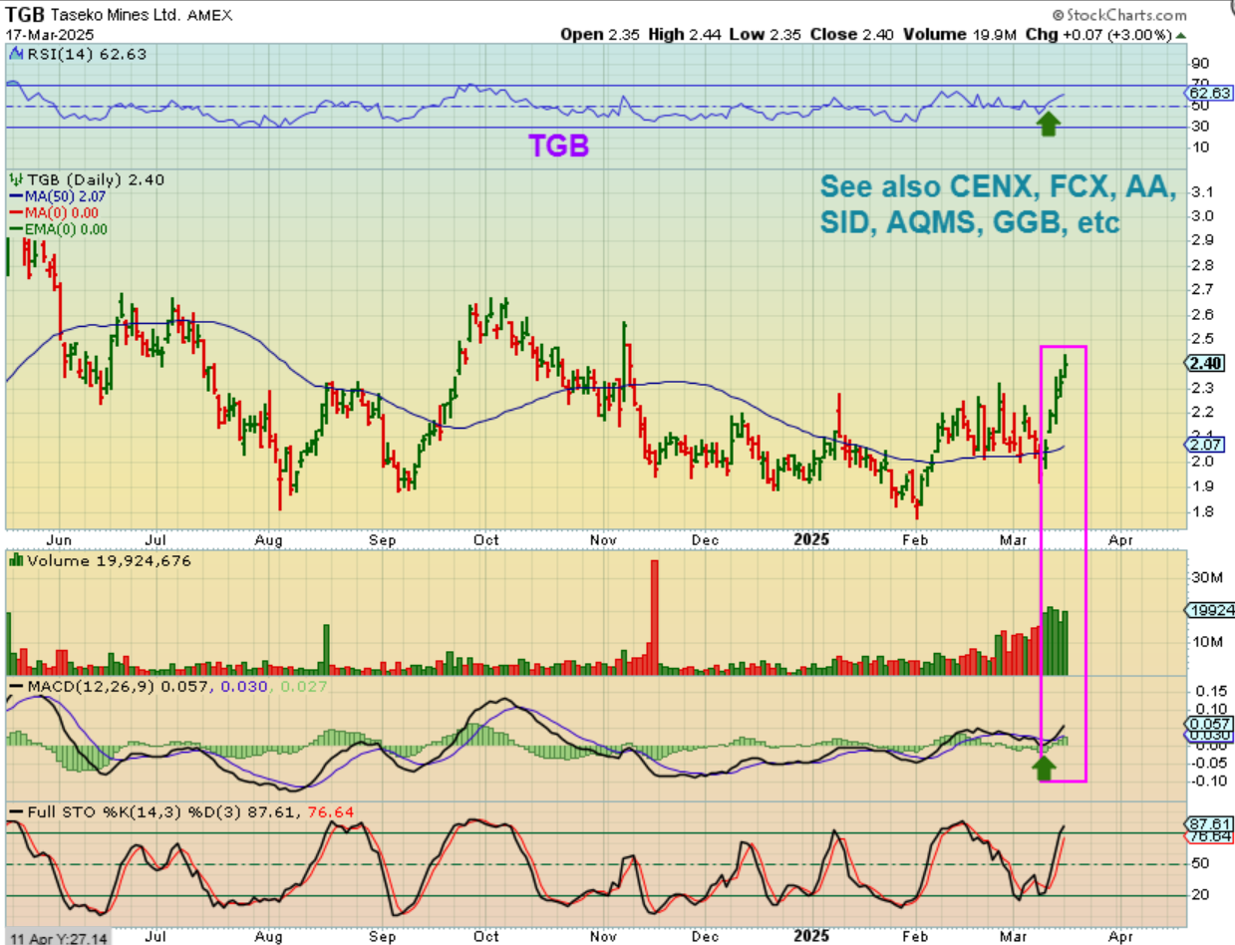Click the 0.057 MACD value tag on the axis

1209,723
